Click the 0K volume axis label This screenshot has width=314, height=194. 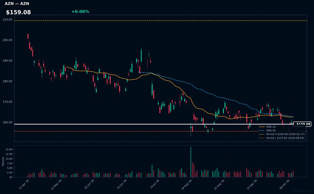(11, 177)
